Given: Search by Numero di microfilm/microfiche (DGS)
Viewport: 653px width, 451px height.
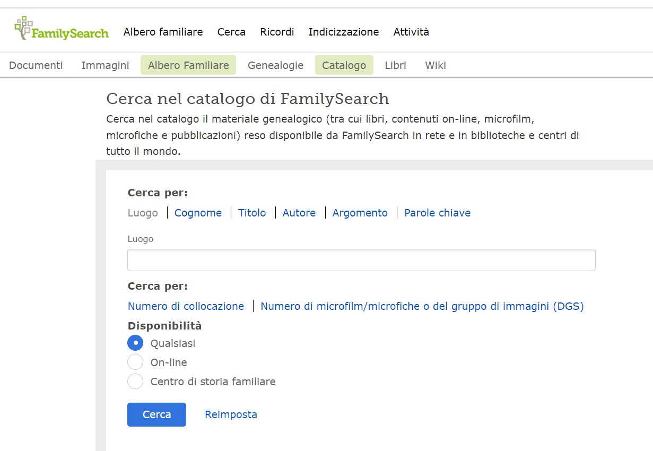Looking at the screenshot, I should point(422,306).
